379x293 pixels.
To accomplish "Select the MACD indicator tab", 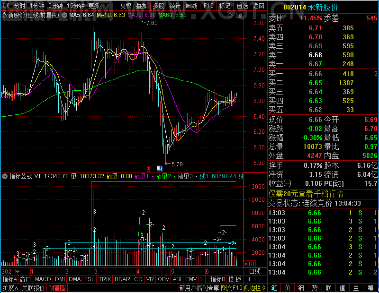I will point(43,279).
